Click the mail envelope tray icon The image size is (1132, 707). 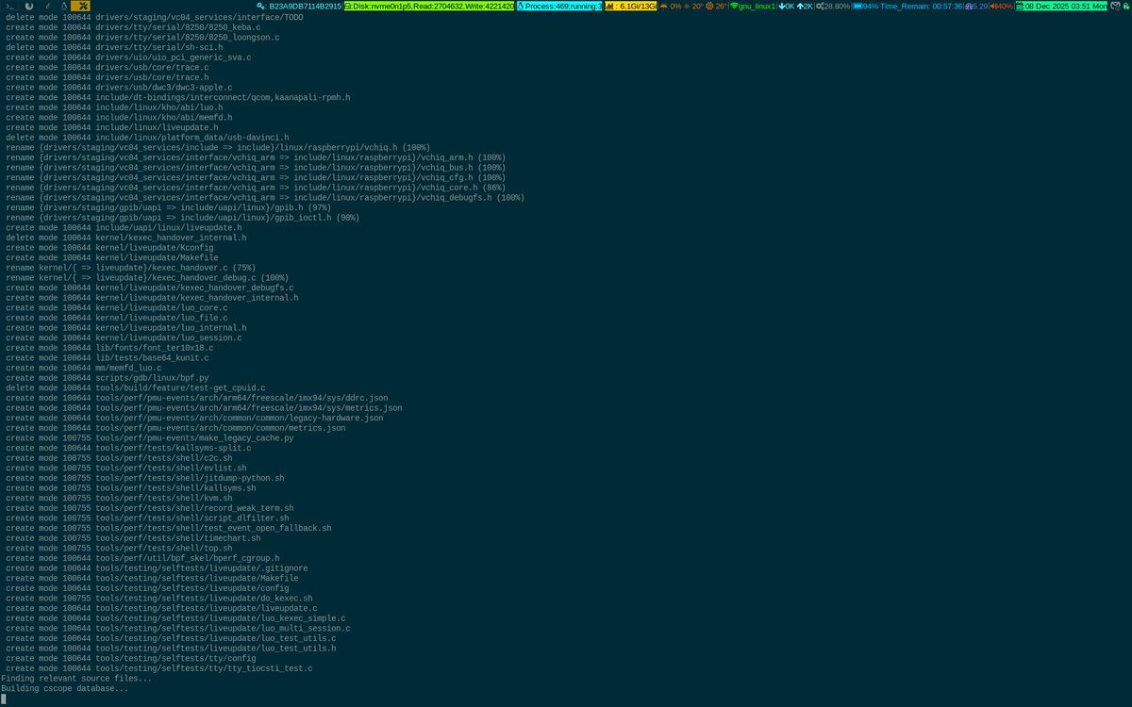1116,6
